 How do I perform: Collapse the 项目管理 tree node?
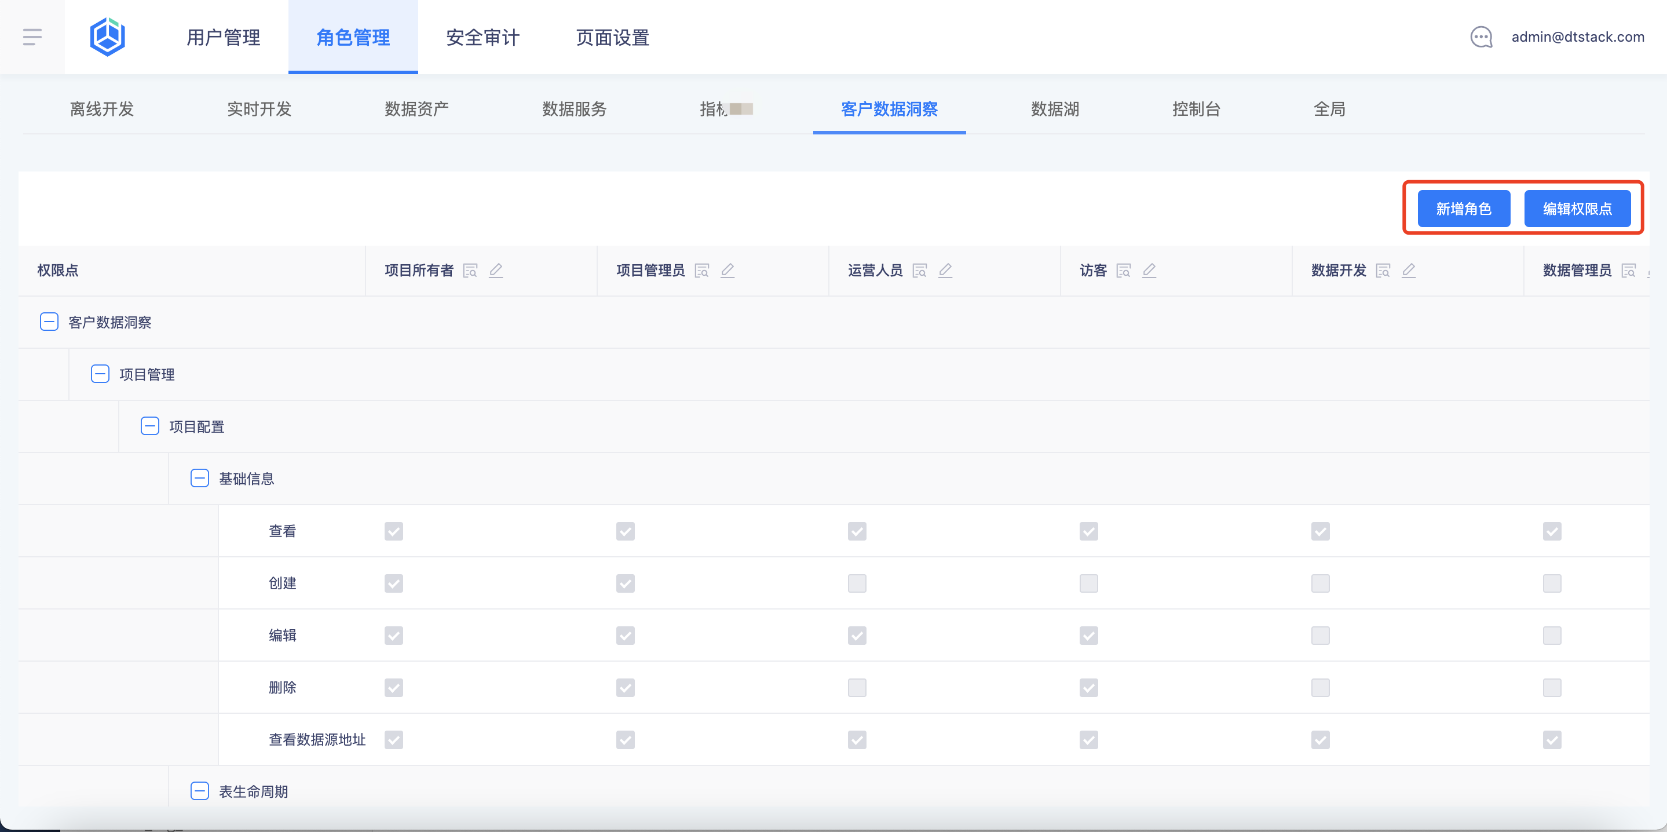100,374
